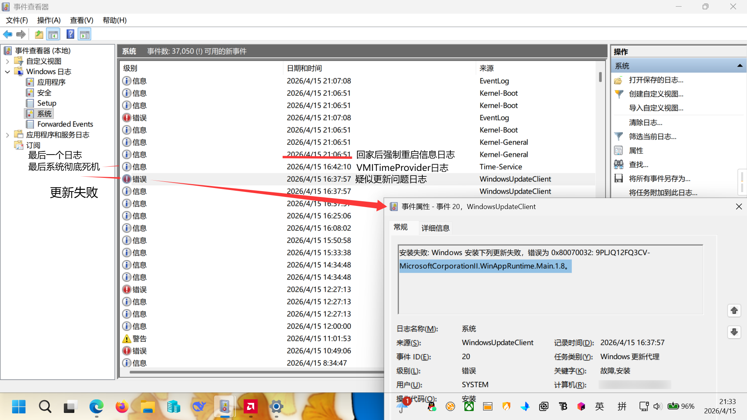Click the next event down-arrow button

point(734,332)
